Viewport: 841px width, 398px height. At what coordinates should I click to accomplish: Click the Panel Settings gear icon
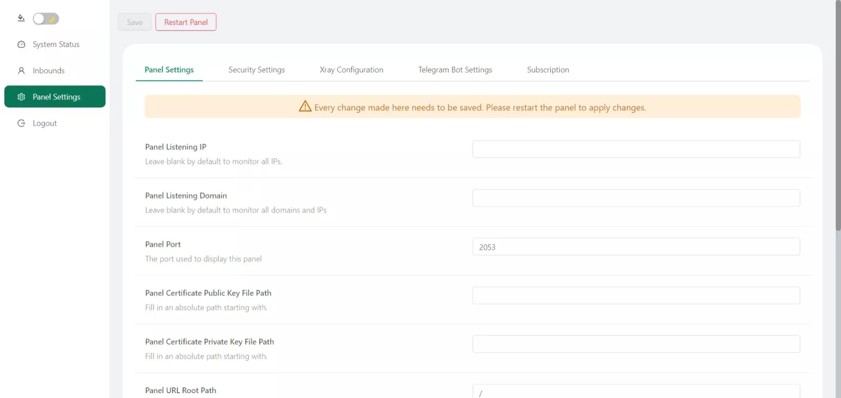(21, 97)
